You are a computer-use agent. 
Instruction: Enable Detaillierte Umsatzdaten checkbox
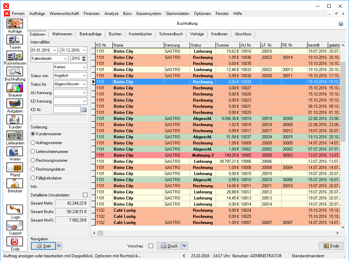point(85,195)
